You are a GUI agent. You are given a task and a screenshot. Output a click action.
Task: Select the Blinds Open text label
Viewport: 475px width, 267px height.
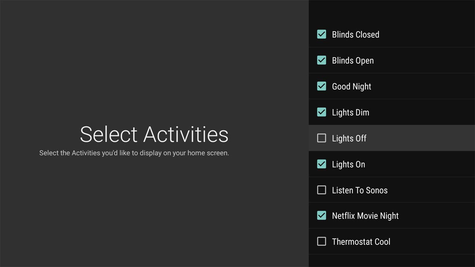pyautogui.click(x=353, y=61)
